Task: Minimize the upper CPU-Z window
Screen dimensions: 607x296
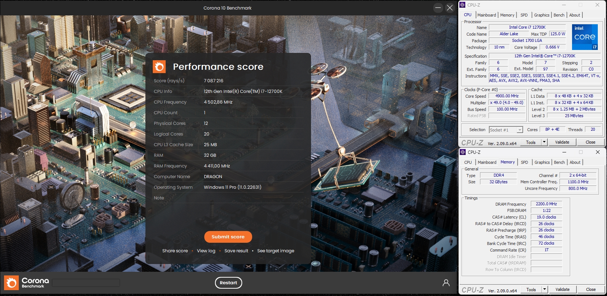Action: point(564,5)
